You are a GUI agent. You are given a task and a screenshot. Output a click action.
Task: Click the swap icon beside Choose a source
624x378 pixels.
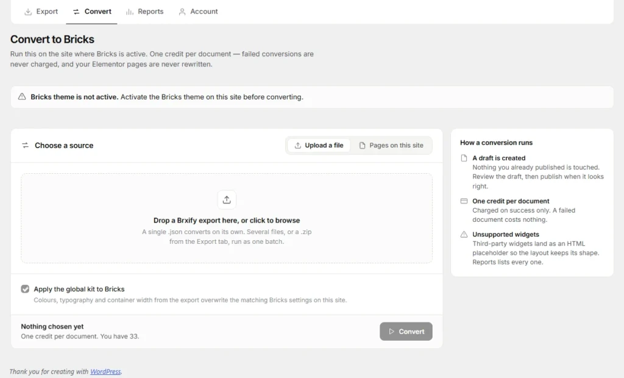pyautogui.click(x=25, y=145)
